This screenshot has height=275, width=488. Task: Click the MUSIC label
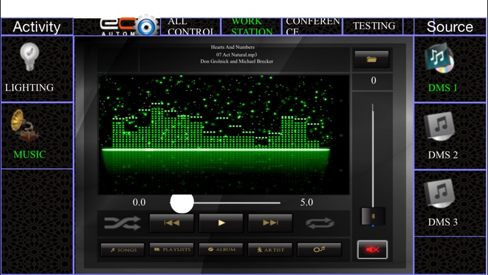point(29,154)
